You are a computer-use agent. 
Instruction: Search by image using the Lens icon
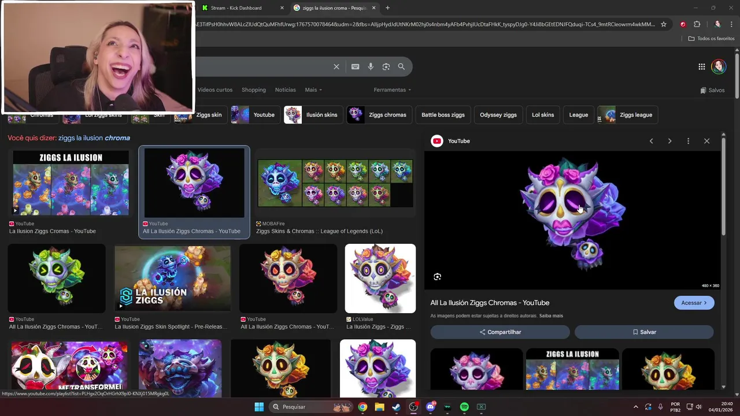coord(386,66)
